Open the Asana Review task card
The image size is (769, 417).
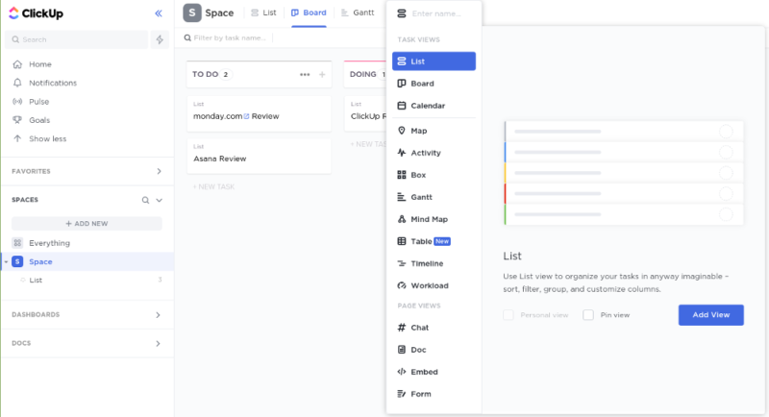259,157
